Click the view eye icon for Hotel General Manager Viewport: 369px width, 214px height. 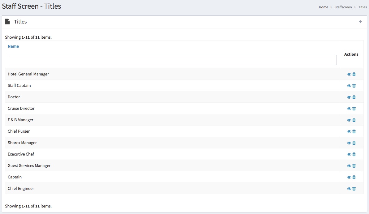point(349,74)
